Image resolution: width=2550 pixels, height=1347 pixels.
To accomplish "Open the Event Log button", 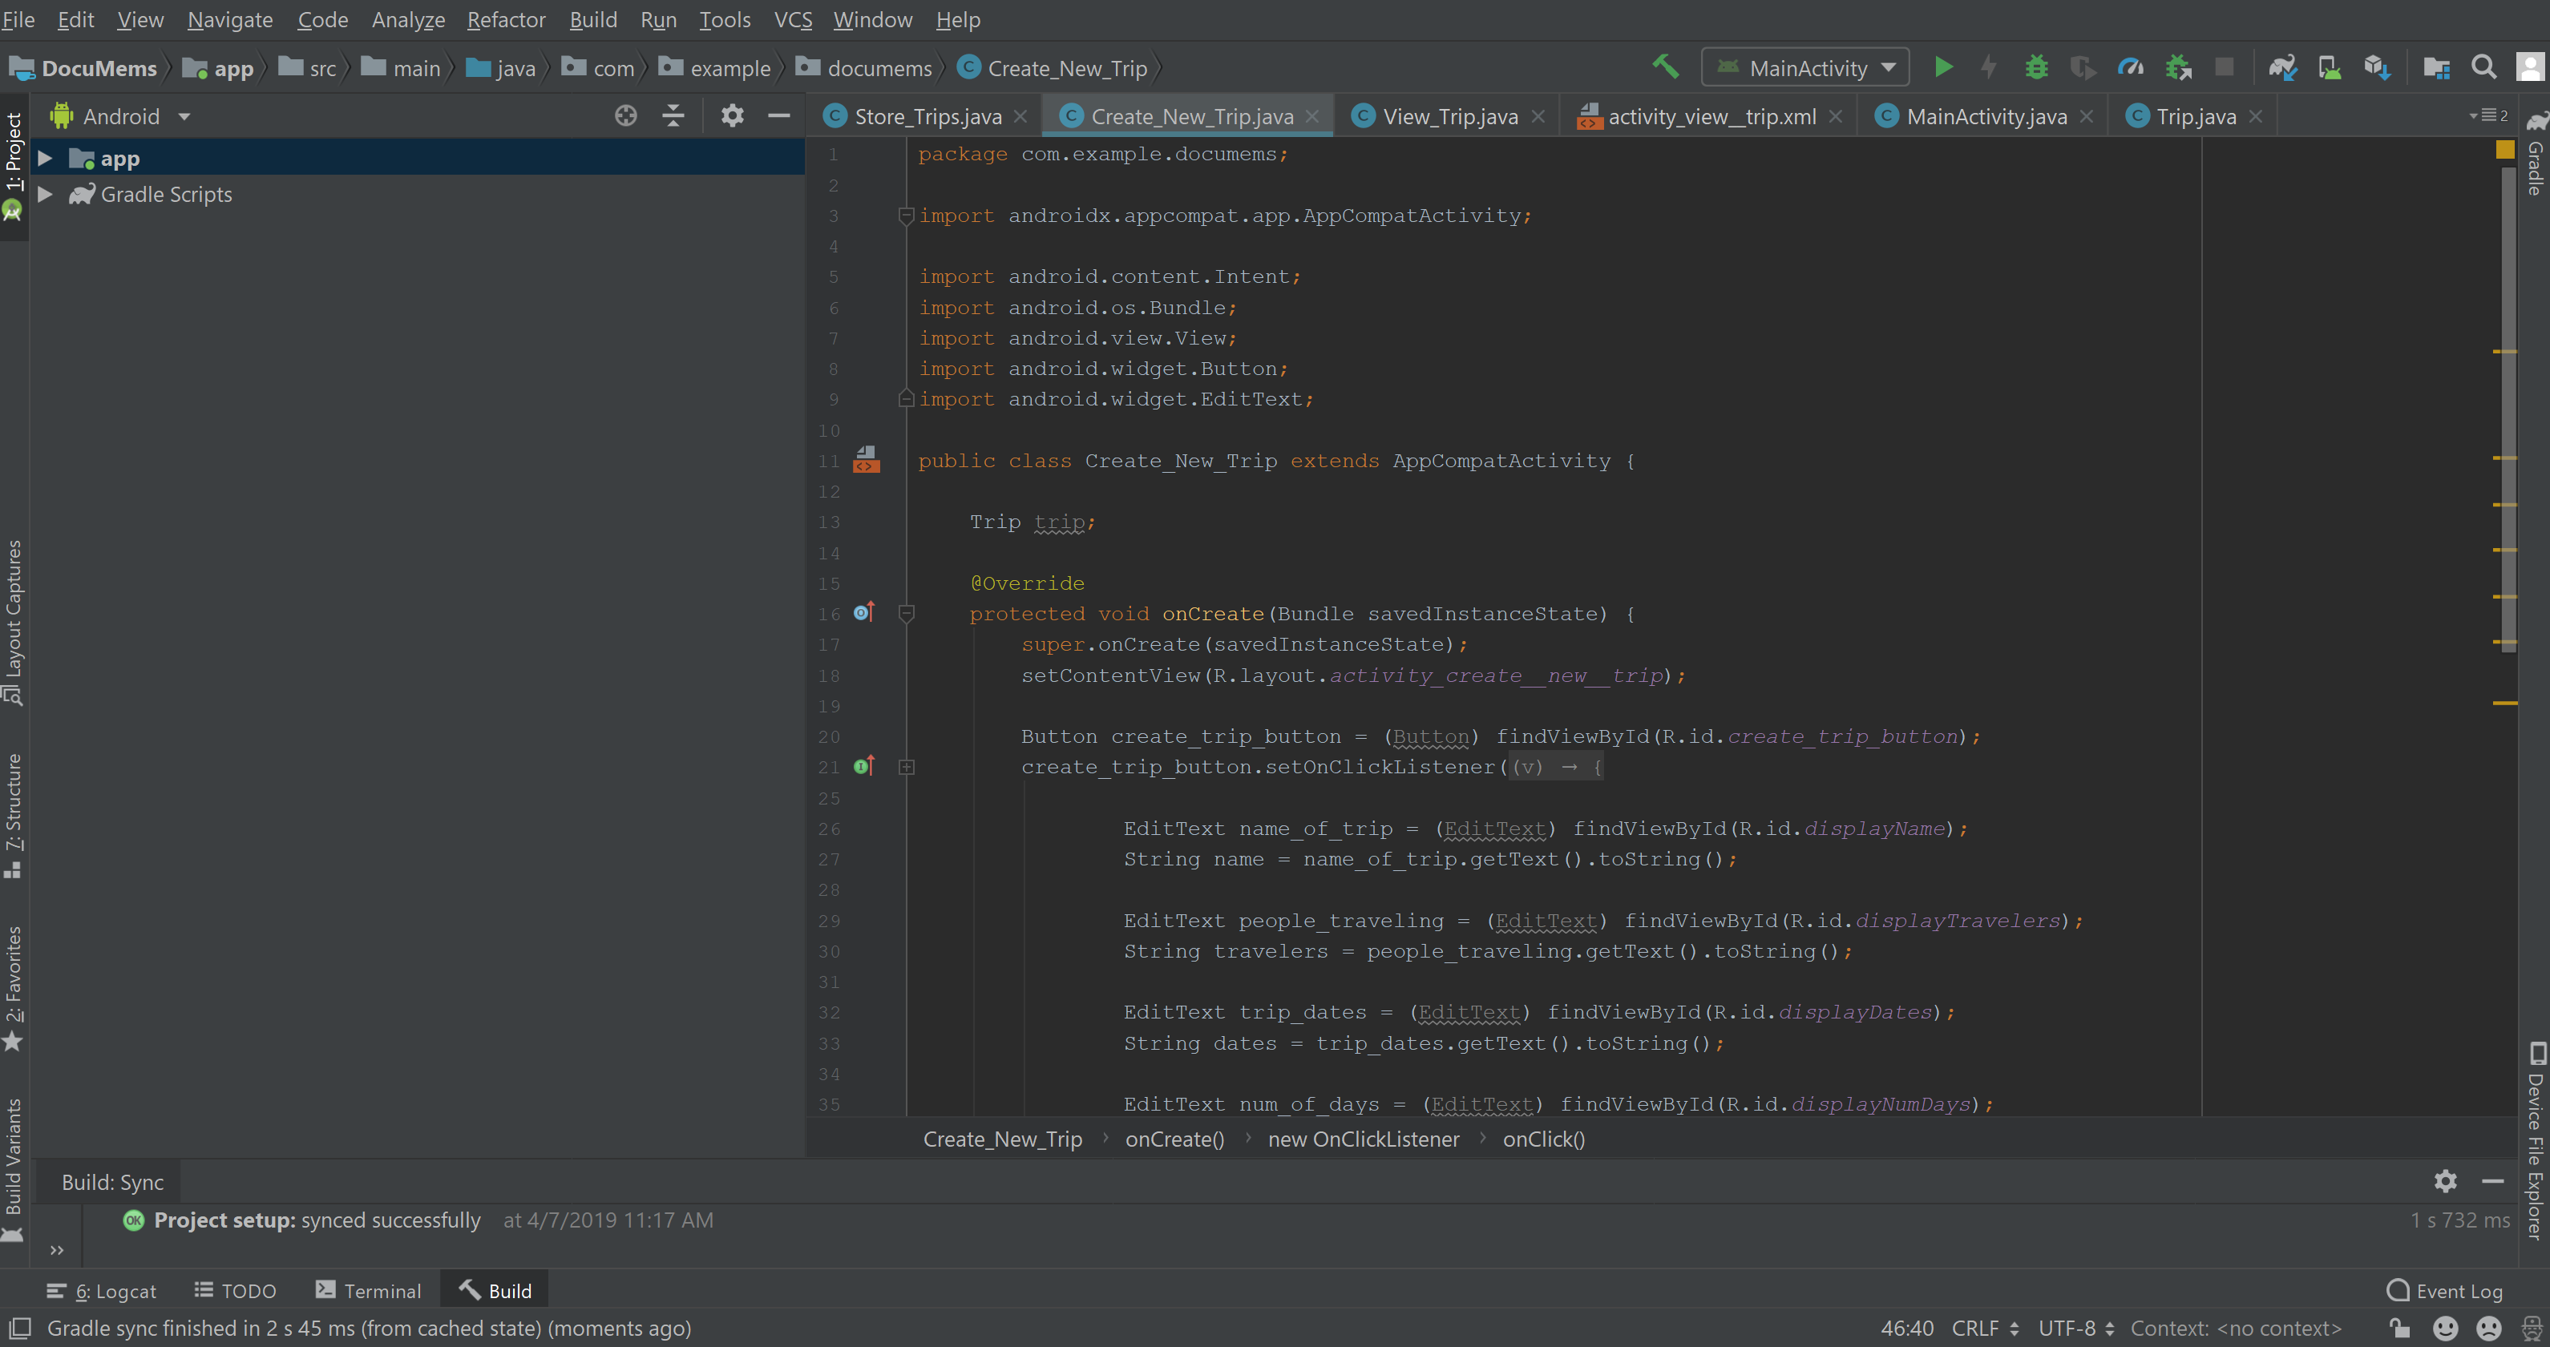I will [2445, 1291].
